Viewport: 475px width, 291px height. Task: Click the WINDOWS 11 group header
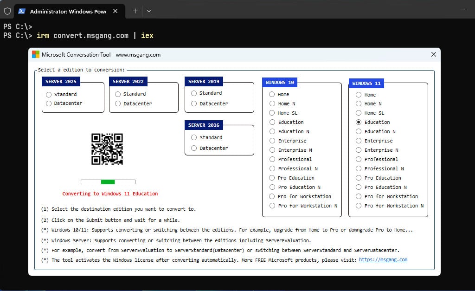coord(366,84)
